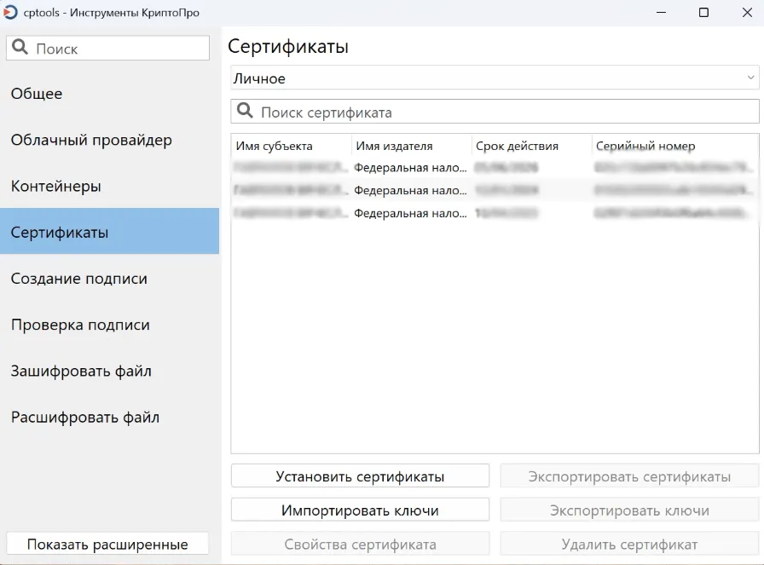The width and height of the screenshot is (764, 565).
Task: Toggle Показать расширенные button
Action: [x=107, y=545]
